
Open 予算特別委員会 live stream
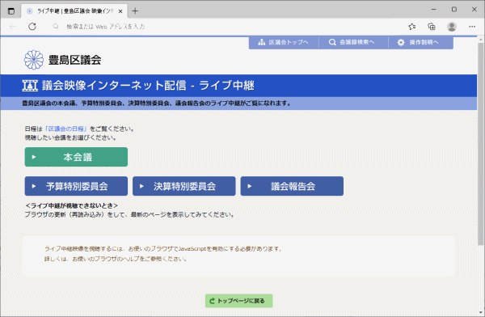(76, 186)
